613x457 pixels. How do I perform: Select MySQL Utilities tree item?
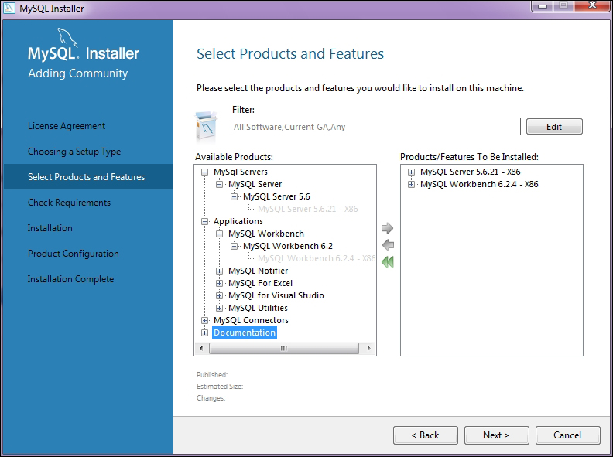258,308
